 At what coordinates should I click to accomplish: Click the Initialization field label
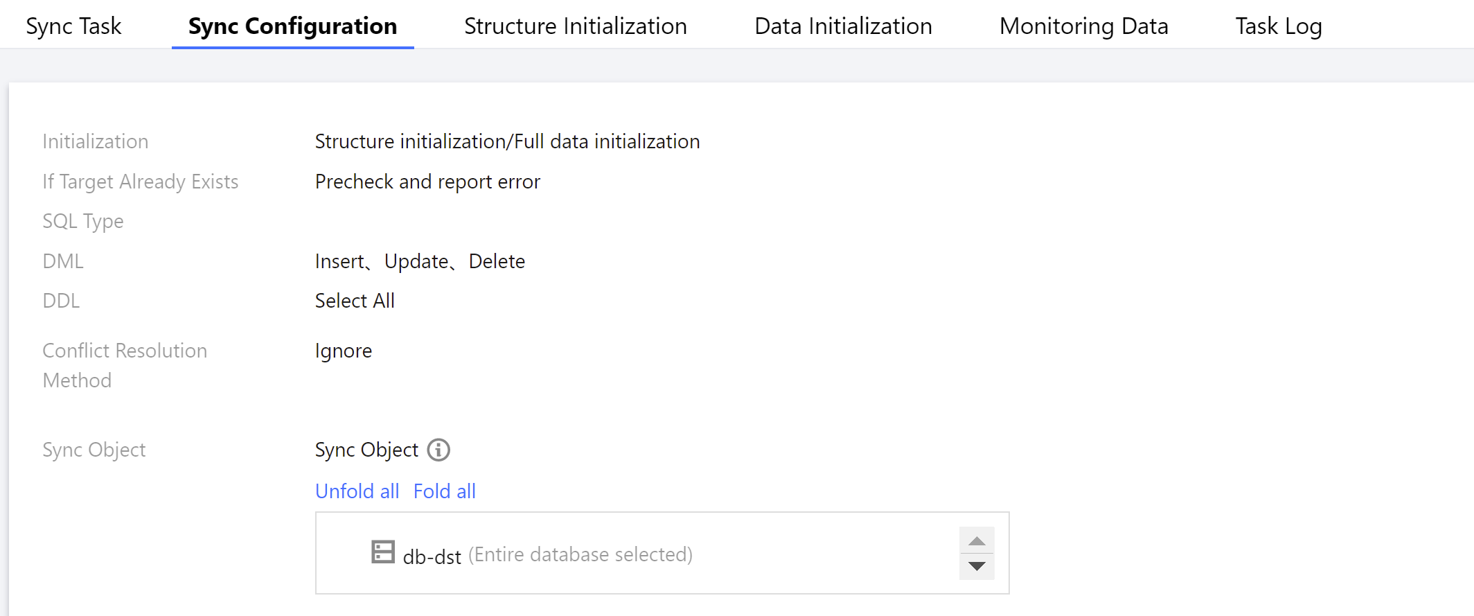coord(96,141)
